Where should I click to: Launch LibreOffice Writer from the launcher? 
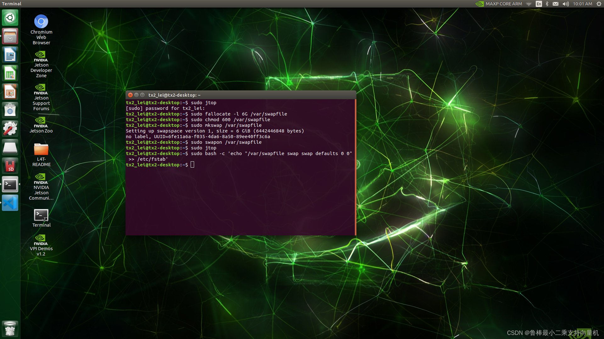[x=10, y=55]
